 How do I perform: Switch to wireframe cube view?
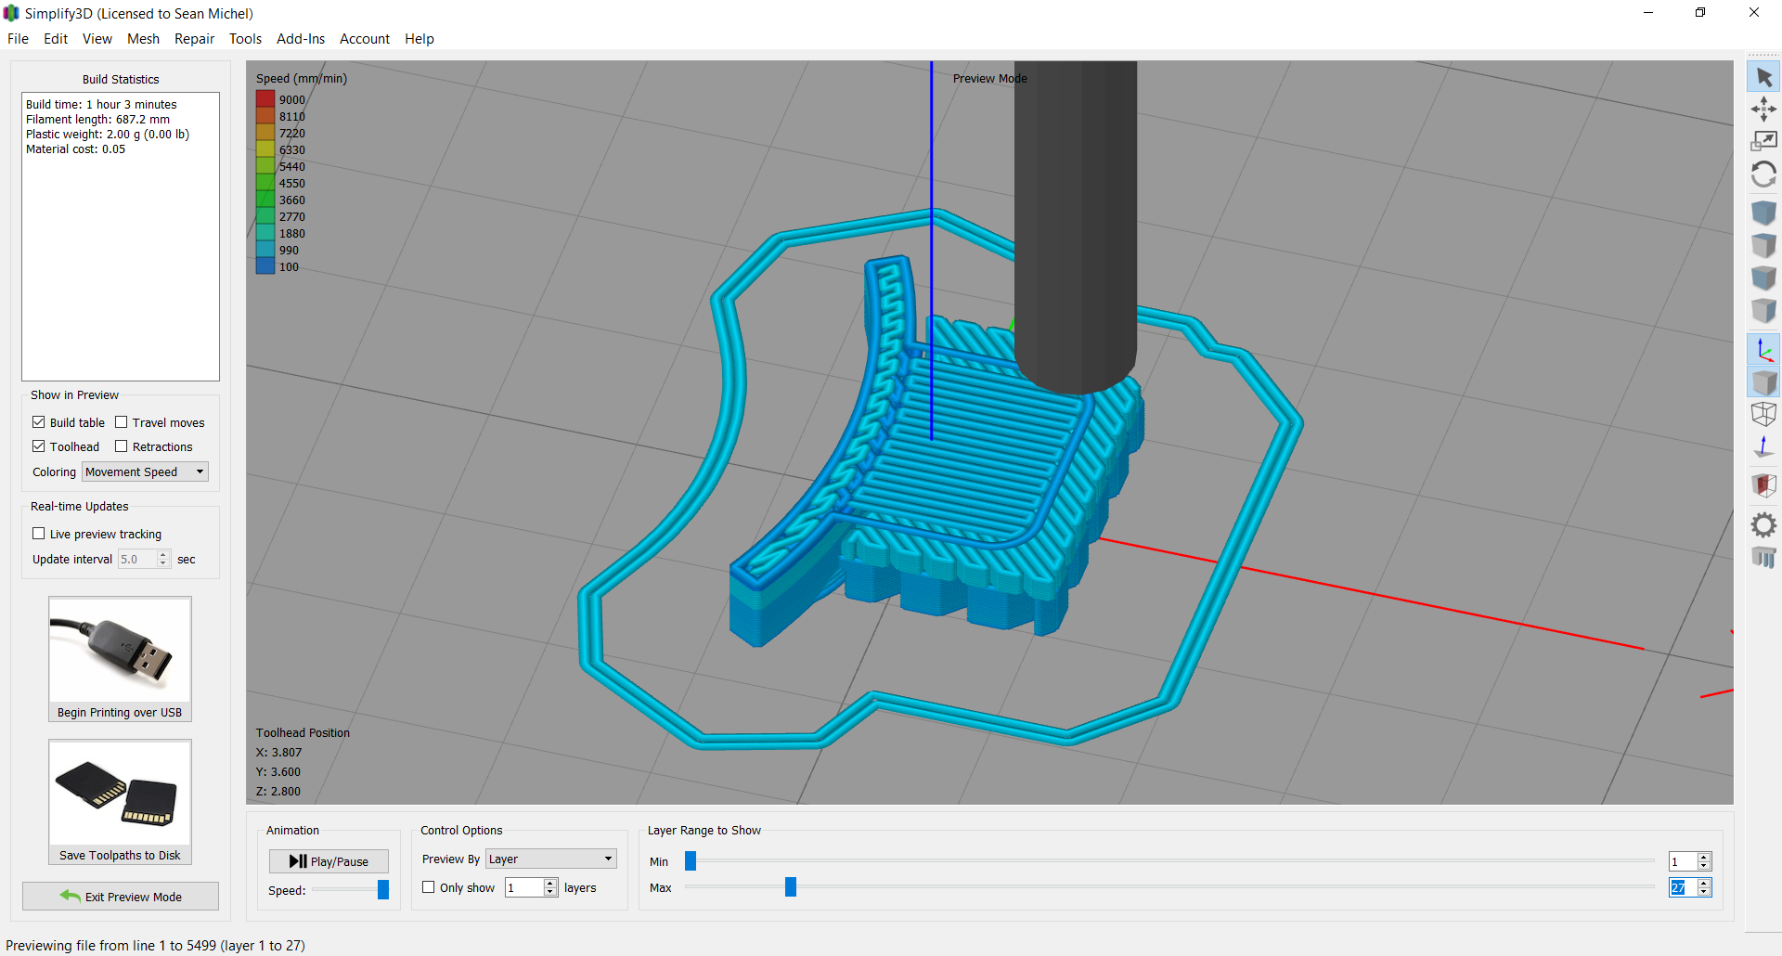point(1763,414)
